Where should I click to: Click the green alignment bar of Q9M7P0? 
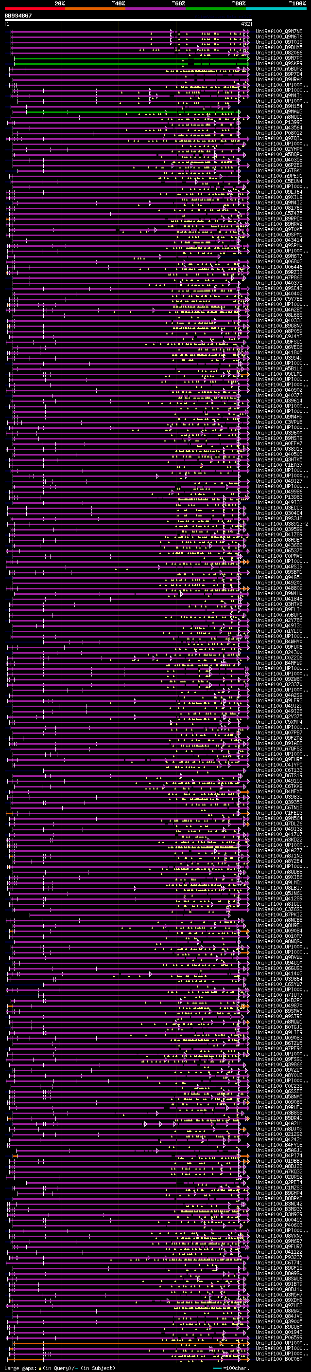tap(131, 58)
